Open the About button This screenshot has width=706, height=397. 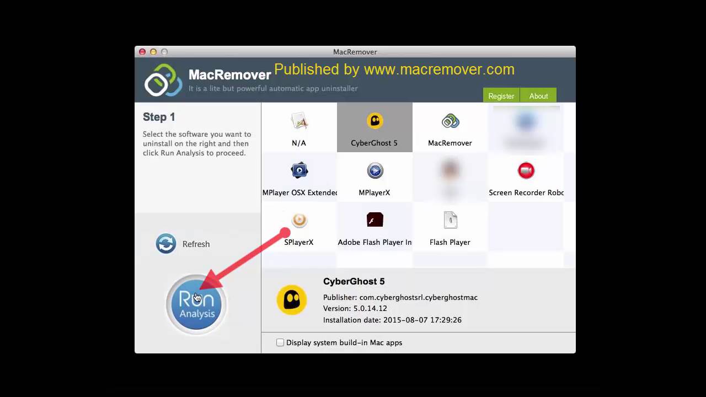coord(538,95)
